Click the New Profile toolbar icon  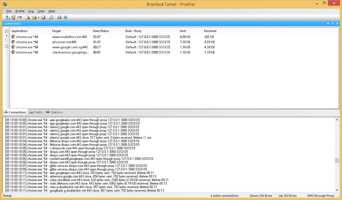pos(27,18)
